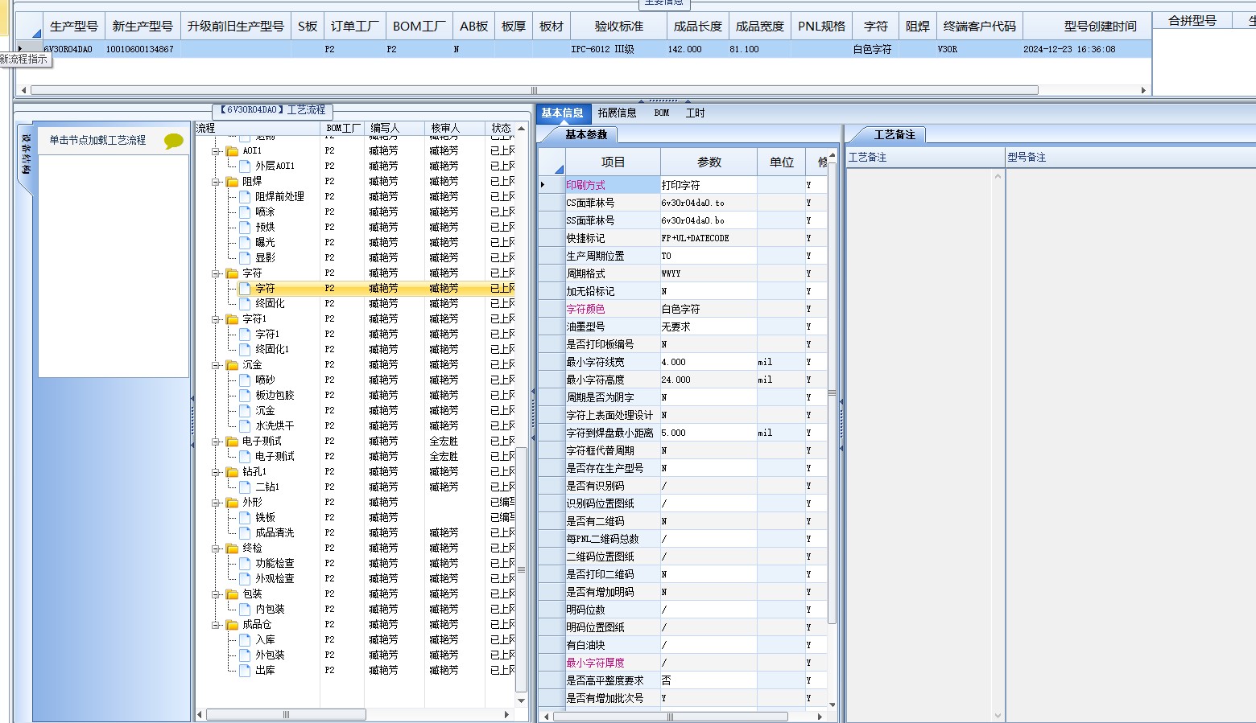The height and width of the screenshot is (723, 1256).
Task: Click the 水洗烘干 document icon
Action: click(x=245, y=426)
